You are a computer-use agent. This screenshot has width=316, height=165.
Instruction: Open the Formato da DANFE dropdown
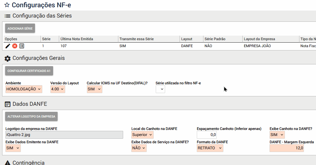coord(210,148)
